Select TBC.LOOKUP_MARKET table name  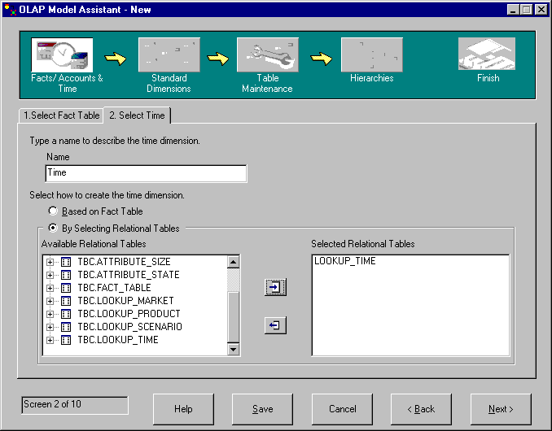click(125, 301)
